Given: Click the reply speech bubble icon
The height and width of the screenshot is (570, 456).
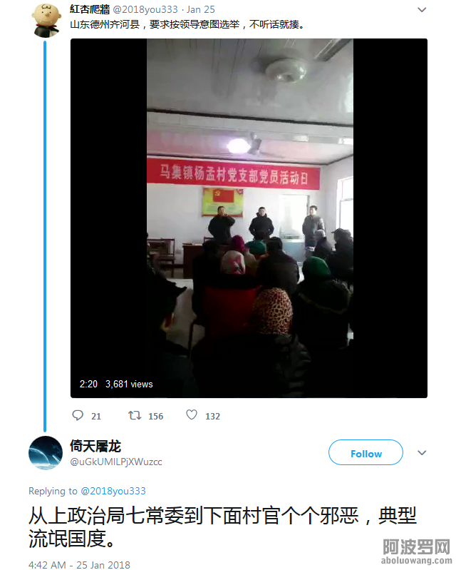Looking at the screenshot, I should coord(78,415).
